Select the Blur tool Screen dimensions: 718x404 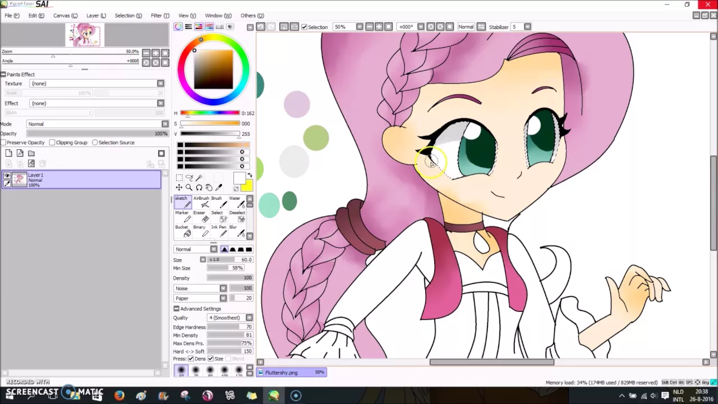[237, 231]
